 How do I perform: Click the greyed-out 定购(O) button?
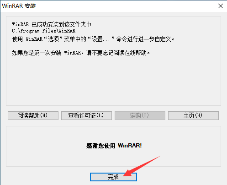coord(140,115)
